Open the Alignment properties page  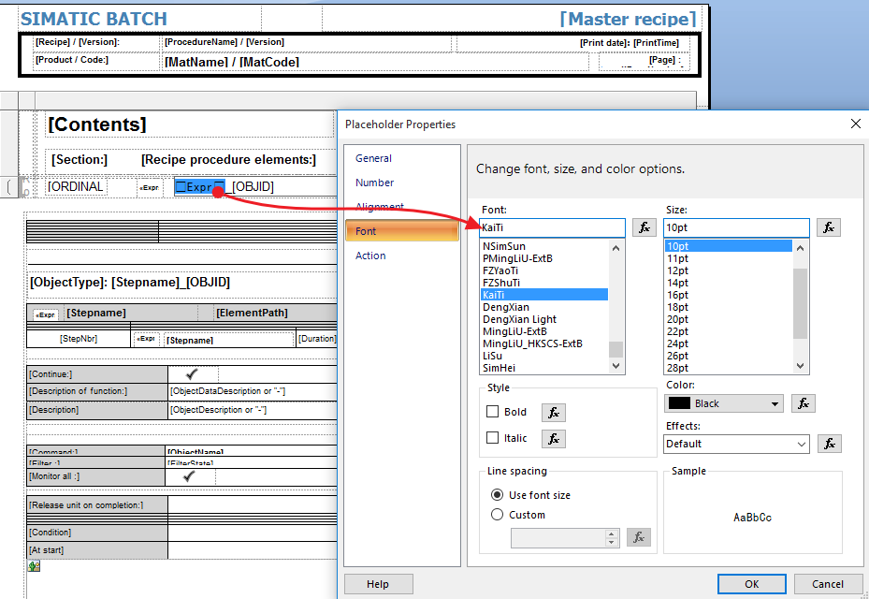pos(380,207)
